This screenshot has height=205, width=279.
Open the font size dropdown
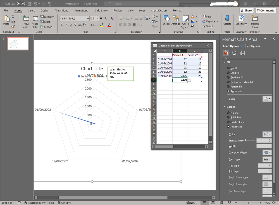97,18
